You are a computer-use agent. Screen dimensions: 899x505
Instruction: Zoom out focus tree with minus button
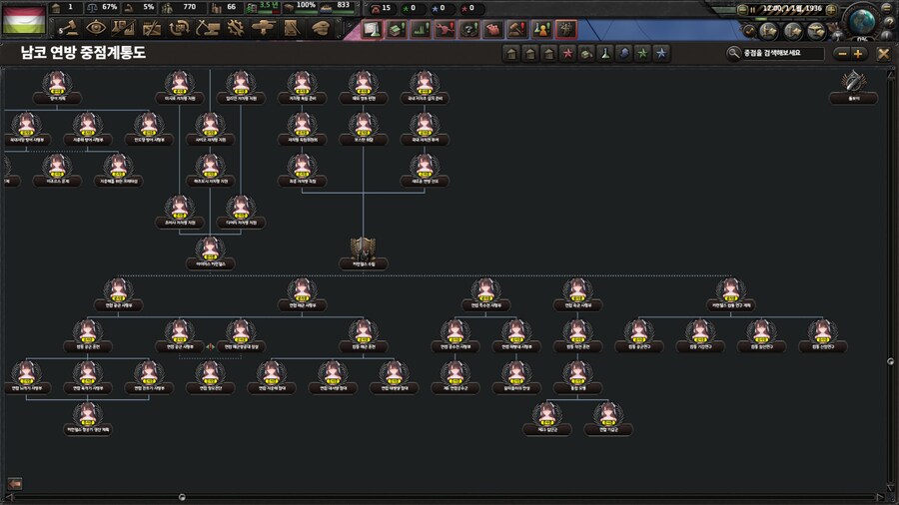pyautogui.click(x=842, y=54)
